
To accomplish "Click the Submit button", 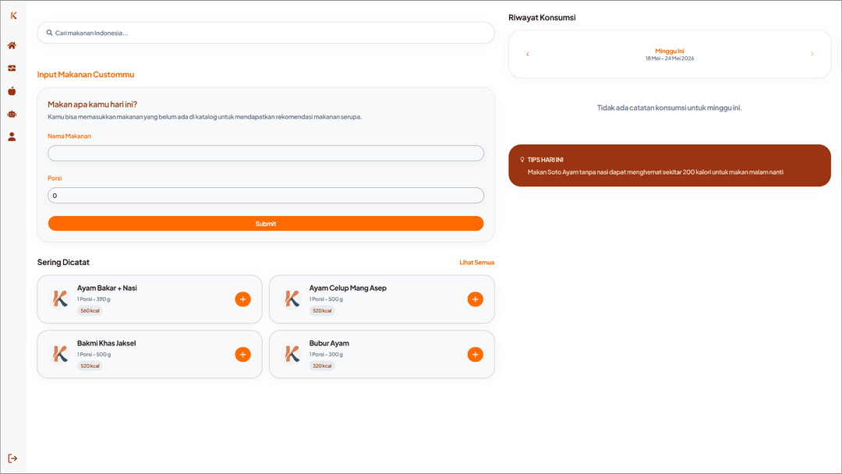I will pyautogui.click(x=266, y=223).
